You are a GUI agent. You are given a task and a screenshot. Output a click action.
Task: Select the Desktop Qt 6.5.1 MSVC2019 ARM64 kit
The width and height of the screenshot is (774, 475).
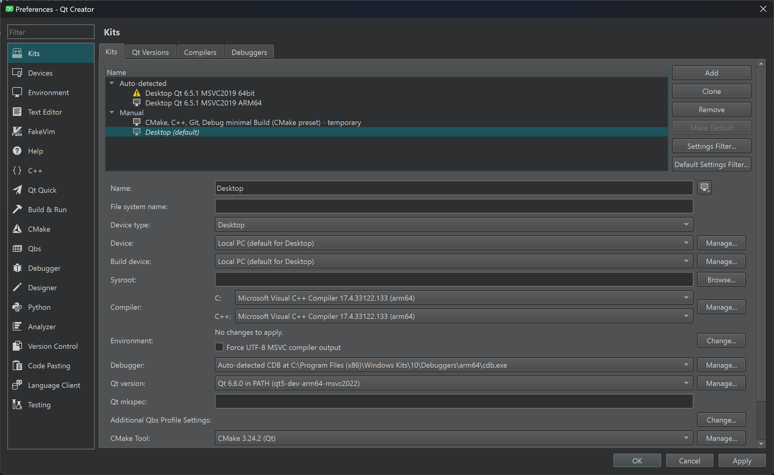(x=203, y=103)
